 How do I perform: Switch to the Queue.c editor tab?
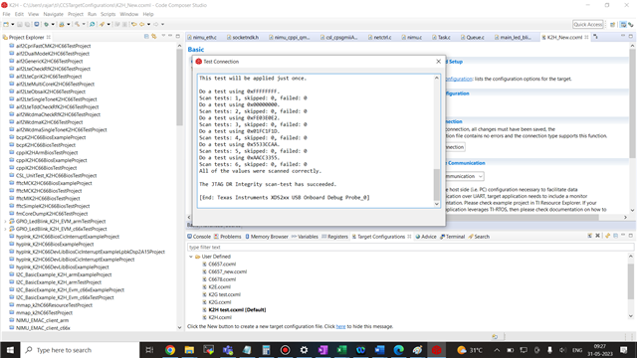tap(473, 38)
